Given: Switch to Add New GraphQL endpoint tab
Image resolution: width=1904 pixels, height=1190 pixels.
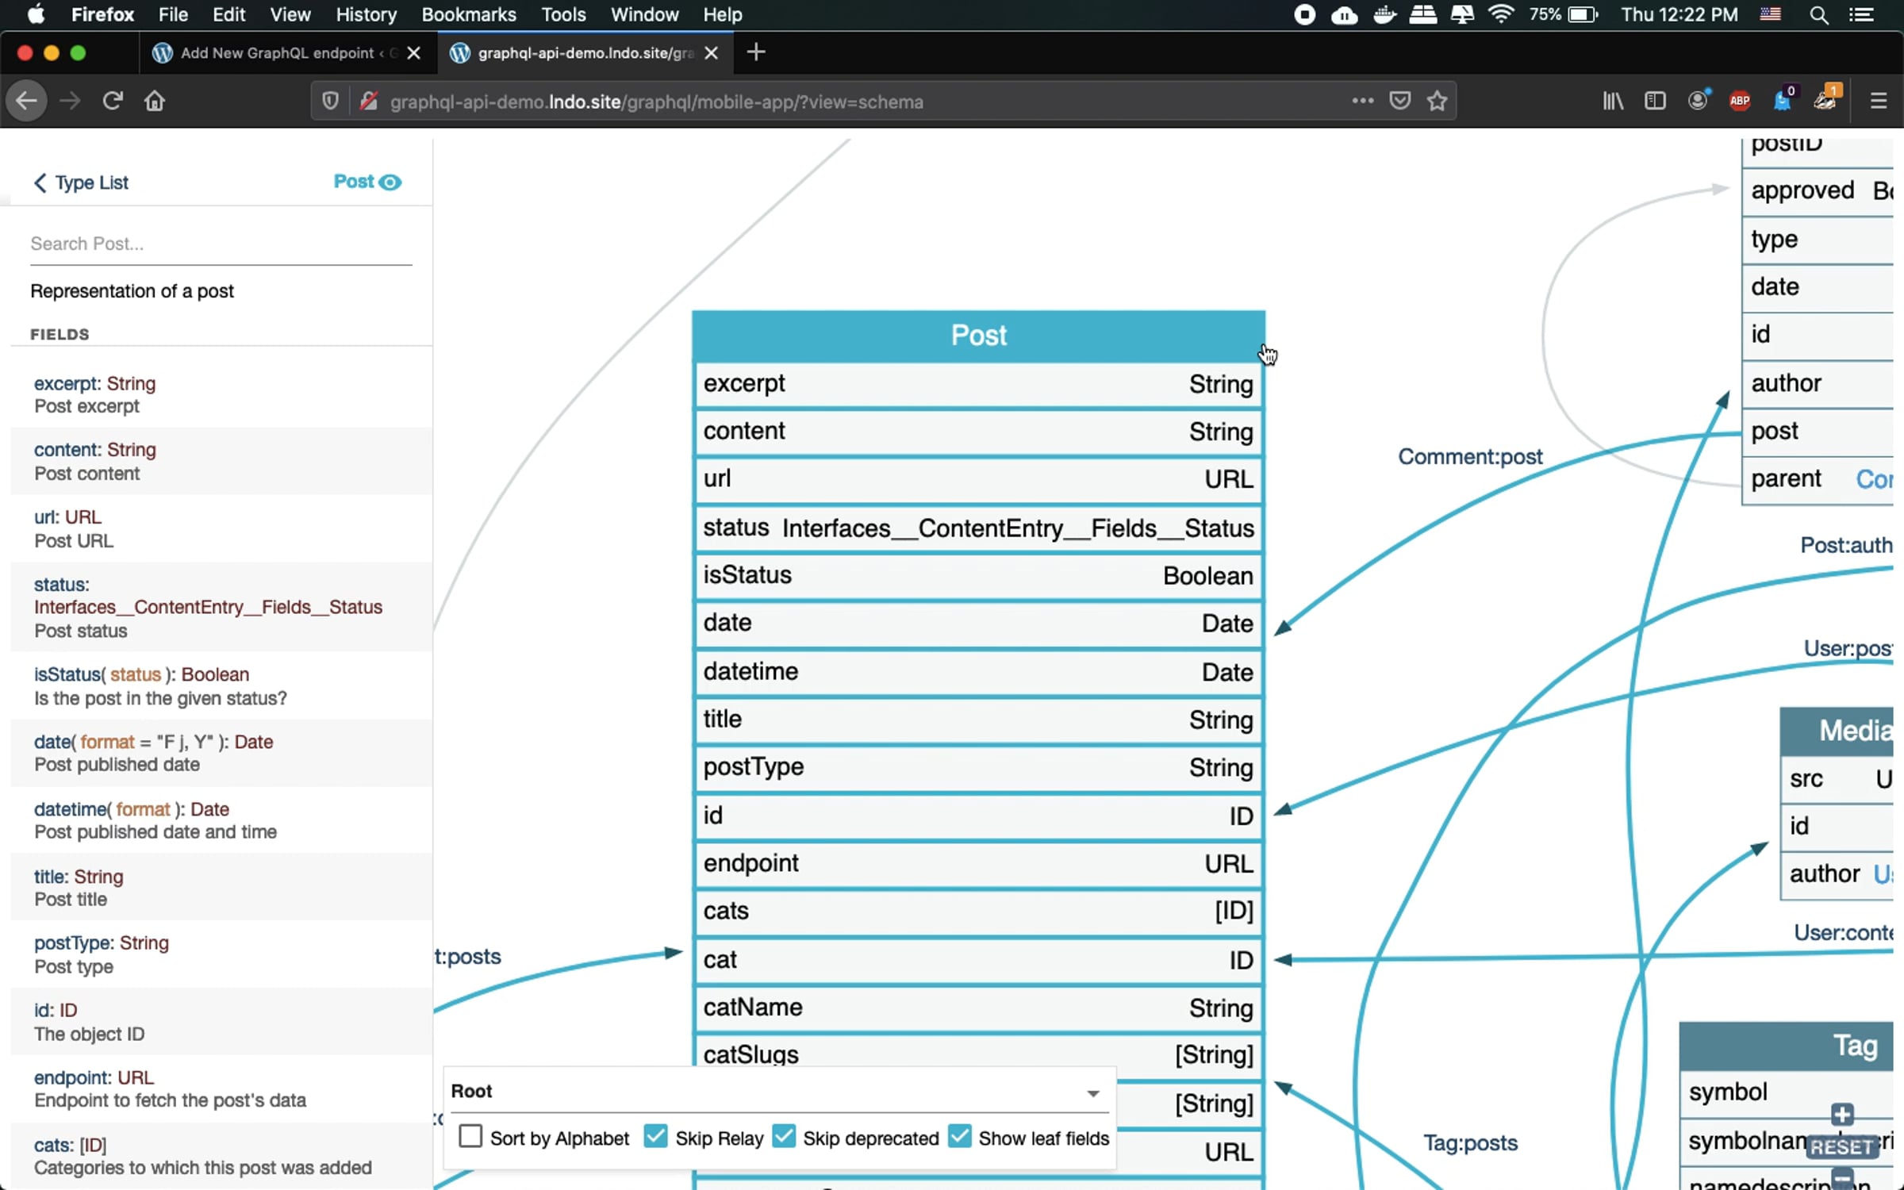Looking at the screenshot, I should 278,53.
